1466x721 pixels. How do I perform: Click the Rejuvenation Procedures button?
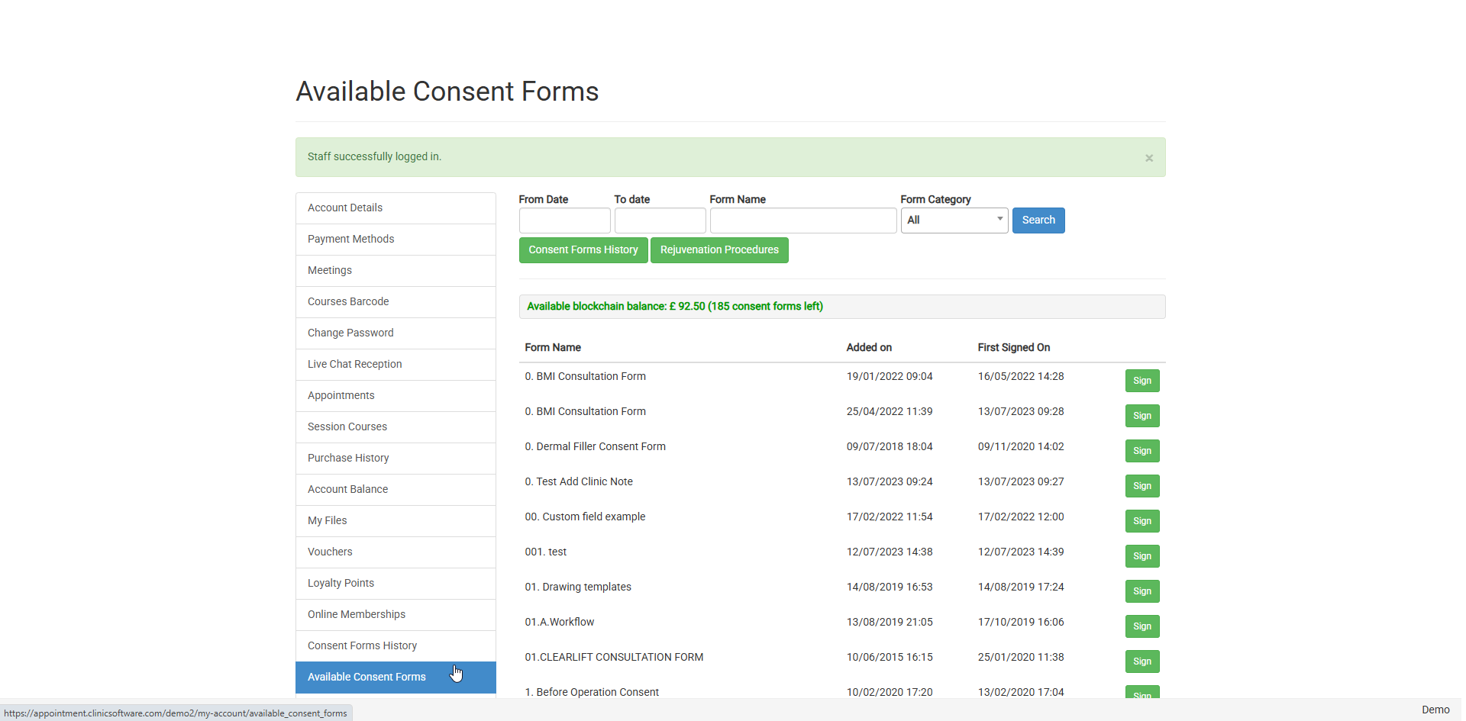[718, 250]
